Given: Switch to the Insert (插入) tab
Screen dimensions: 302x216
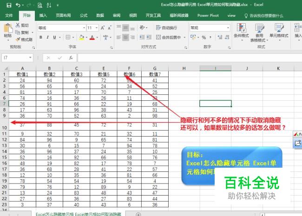Looking at the screenshot, I should (43, 15).
